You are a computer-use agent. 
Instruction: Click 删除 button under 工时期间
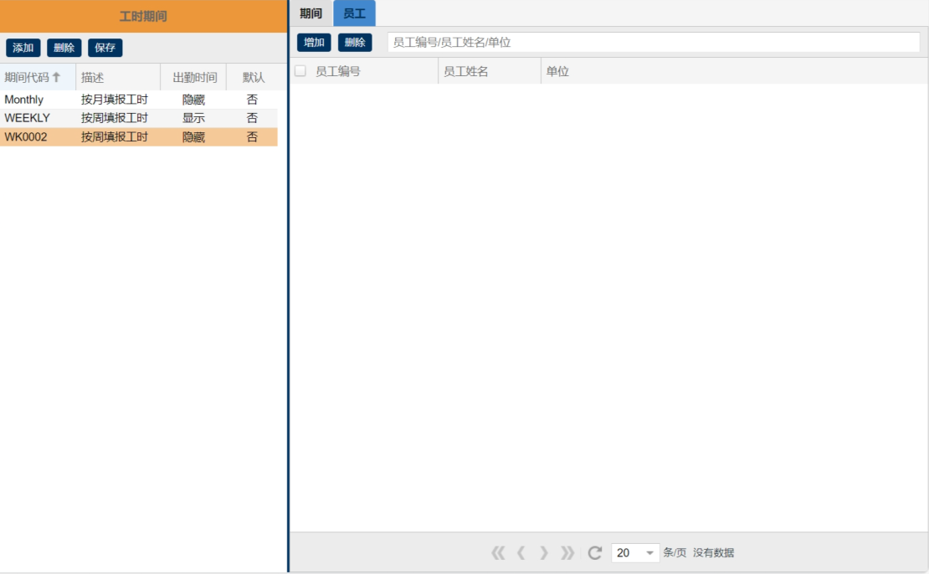tap(64, 48)
